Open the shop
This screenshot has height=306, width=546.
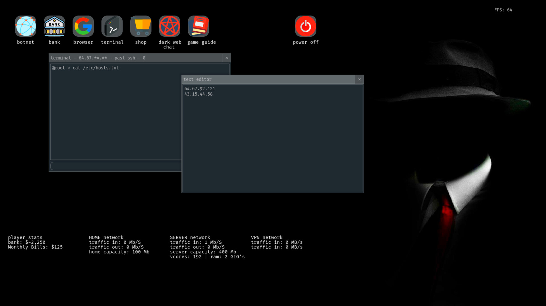point(141,26)
